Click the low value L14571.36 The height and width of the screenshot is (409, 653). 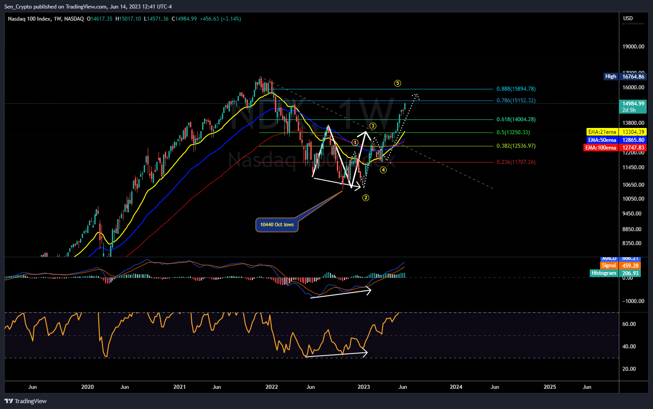(156, 19)
